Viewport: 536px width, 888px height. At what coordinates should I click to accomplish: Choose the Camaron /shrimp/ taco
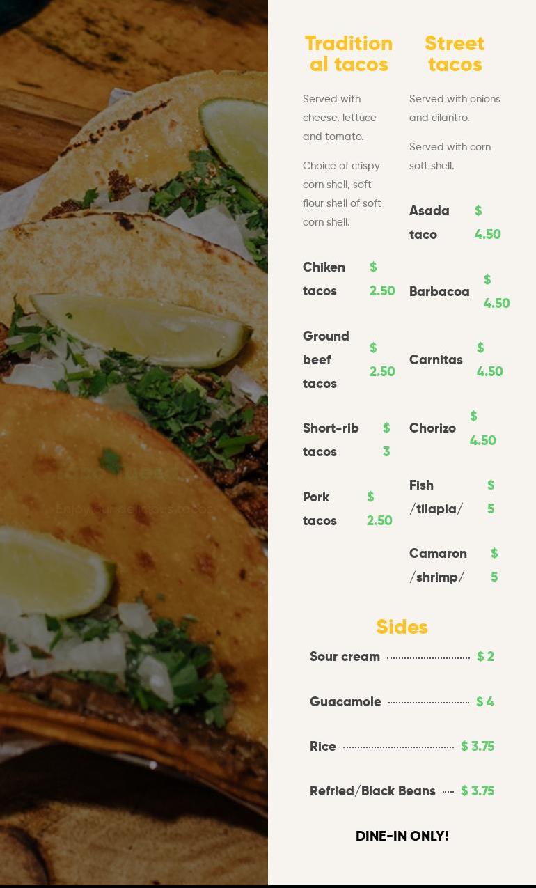pos(438,566)
